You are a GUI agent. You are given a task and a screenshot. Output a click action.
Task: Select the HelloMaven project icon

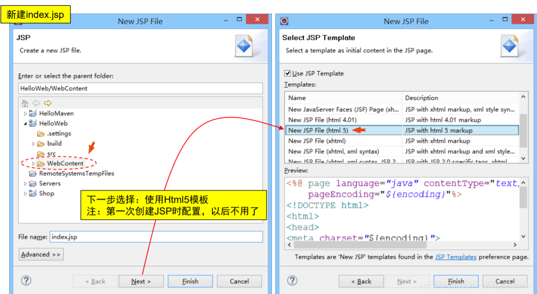click(x=33, y=113)
